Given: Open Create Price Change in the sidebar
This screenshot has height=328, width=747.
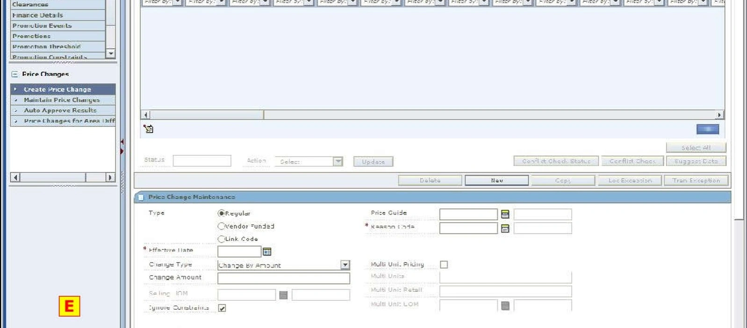Looking at the screenshot, I should 63,89.
